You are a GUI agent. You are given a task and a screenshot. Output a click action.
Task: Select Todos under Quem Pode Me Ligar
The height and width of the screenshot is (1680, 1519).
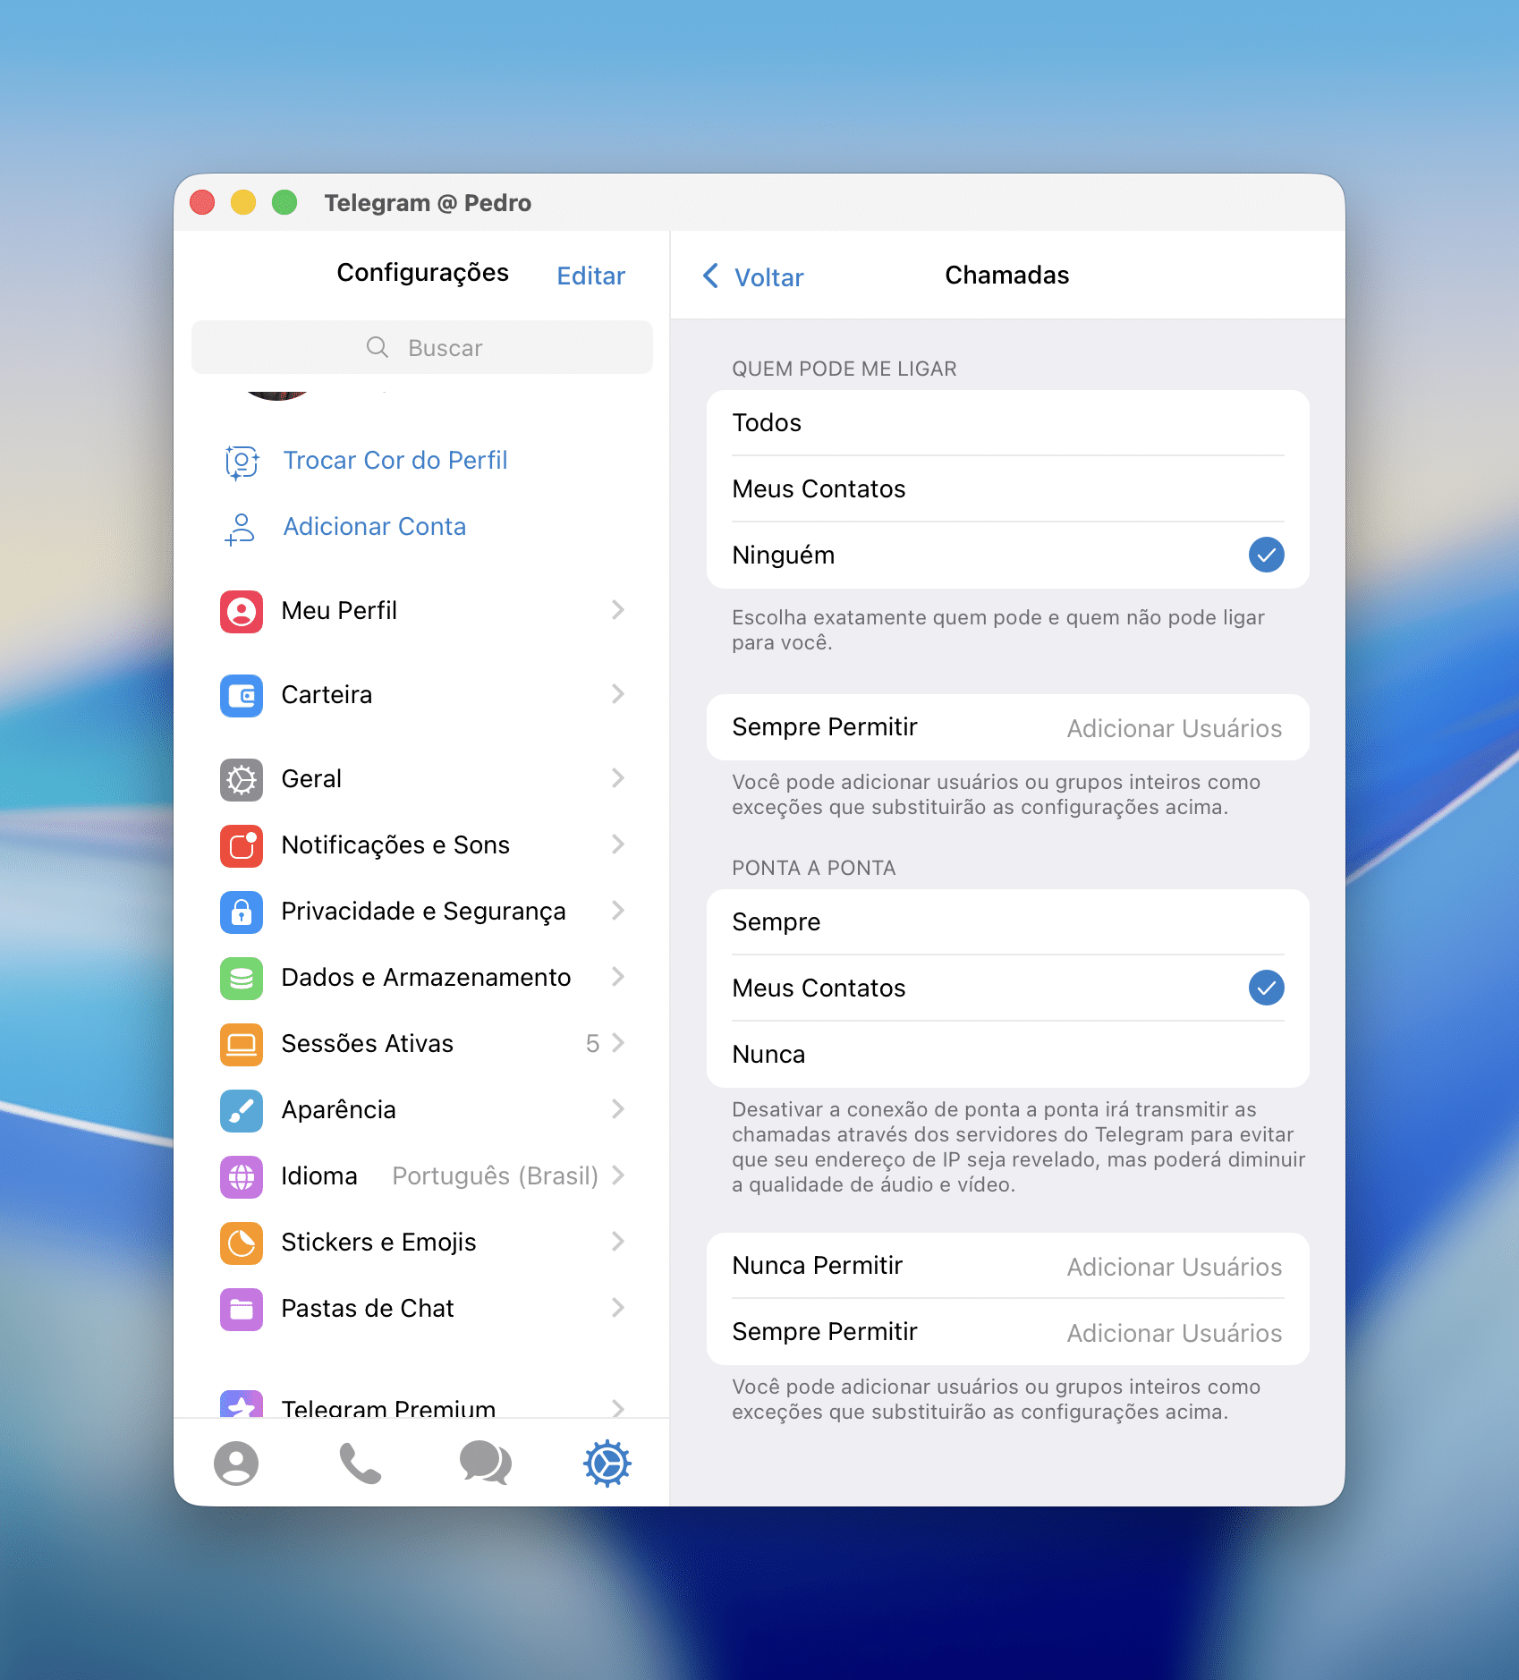(x=1007, y=423)
